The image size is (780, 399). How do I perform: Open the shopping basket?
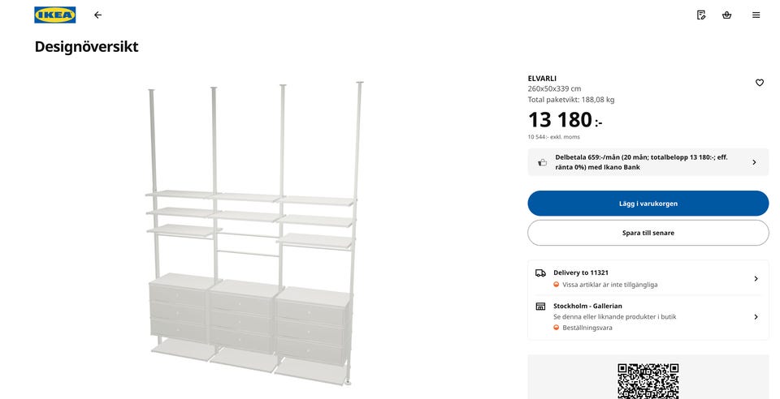coord(726,15)
